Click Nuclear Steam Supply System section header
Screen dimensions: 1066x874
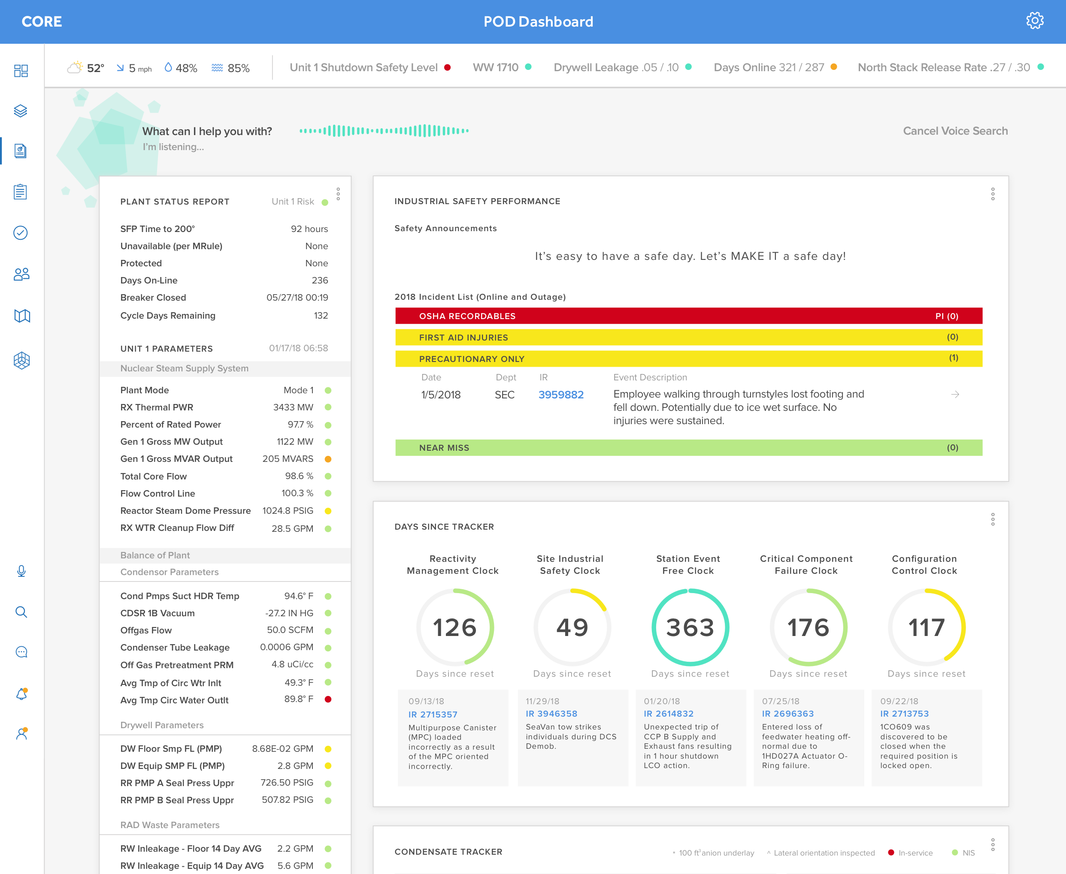coord(225,368)
